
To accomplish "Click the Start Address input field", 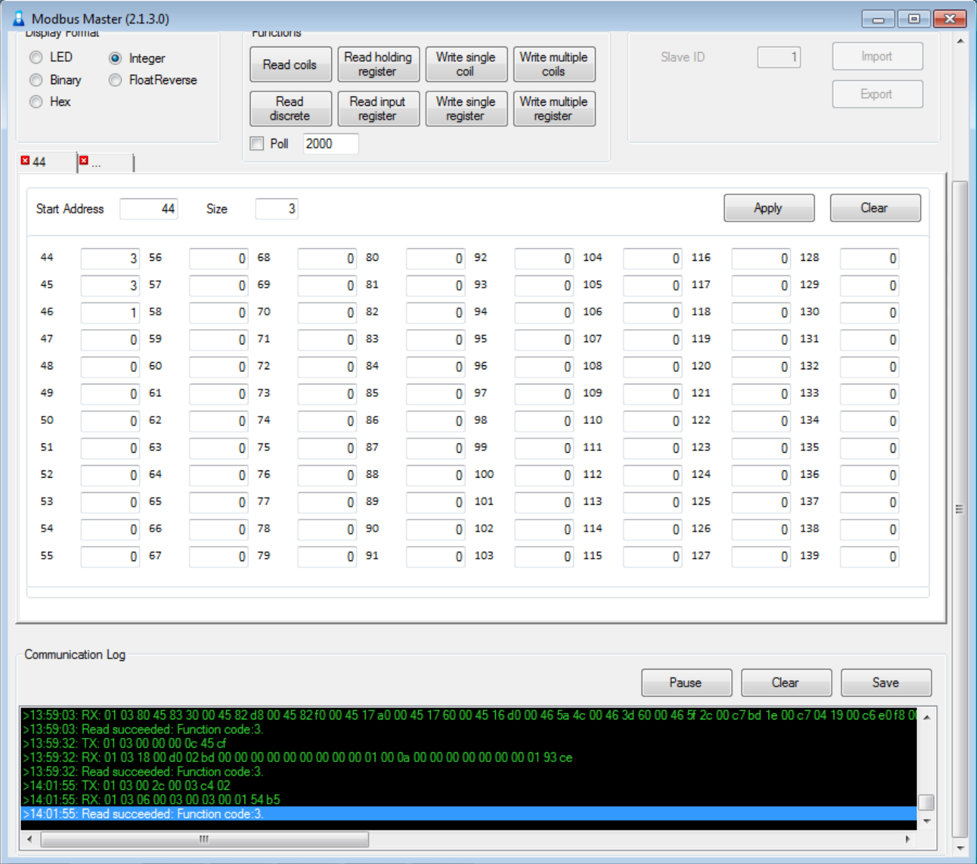I will coord(149,209).
